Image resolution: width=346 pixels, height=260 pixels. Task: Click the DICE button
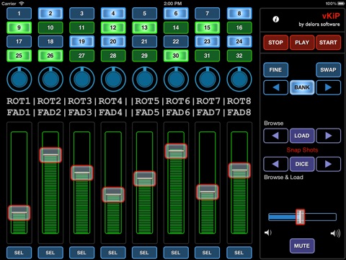[x=302, y=164]
